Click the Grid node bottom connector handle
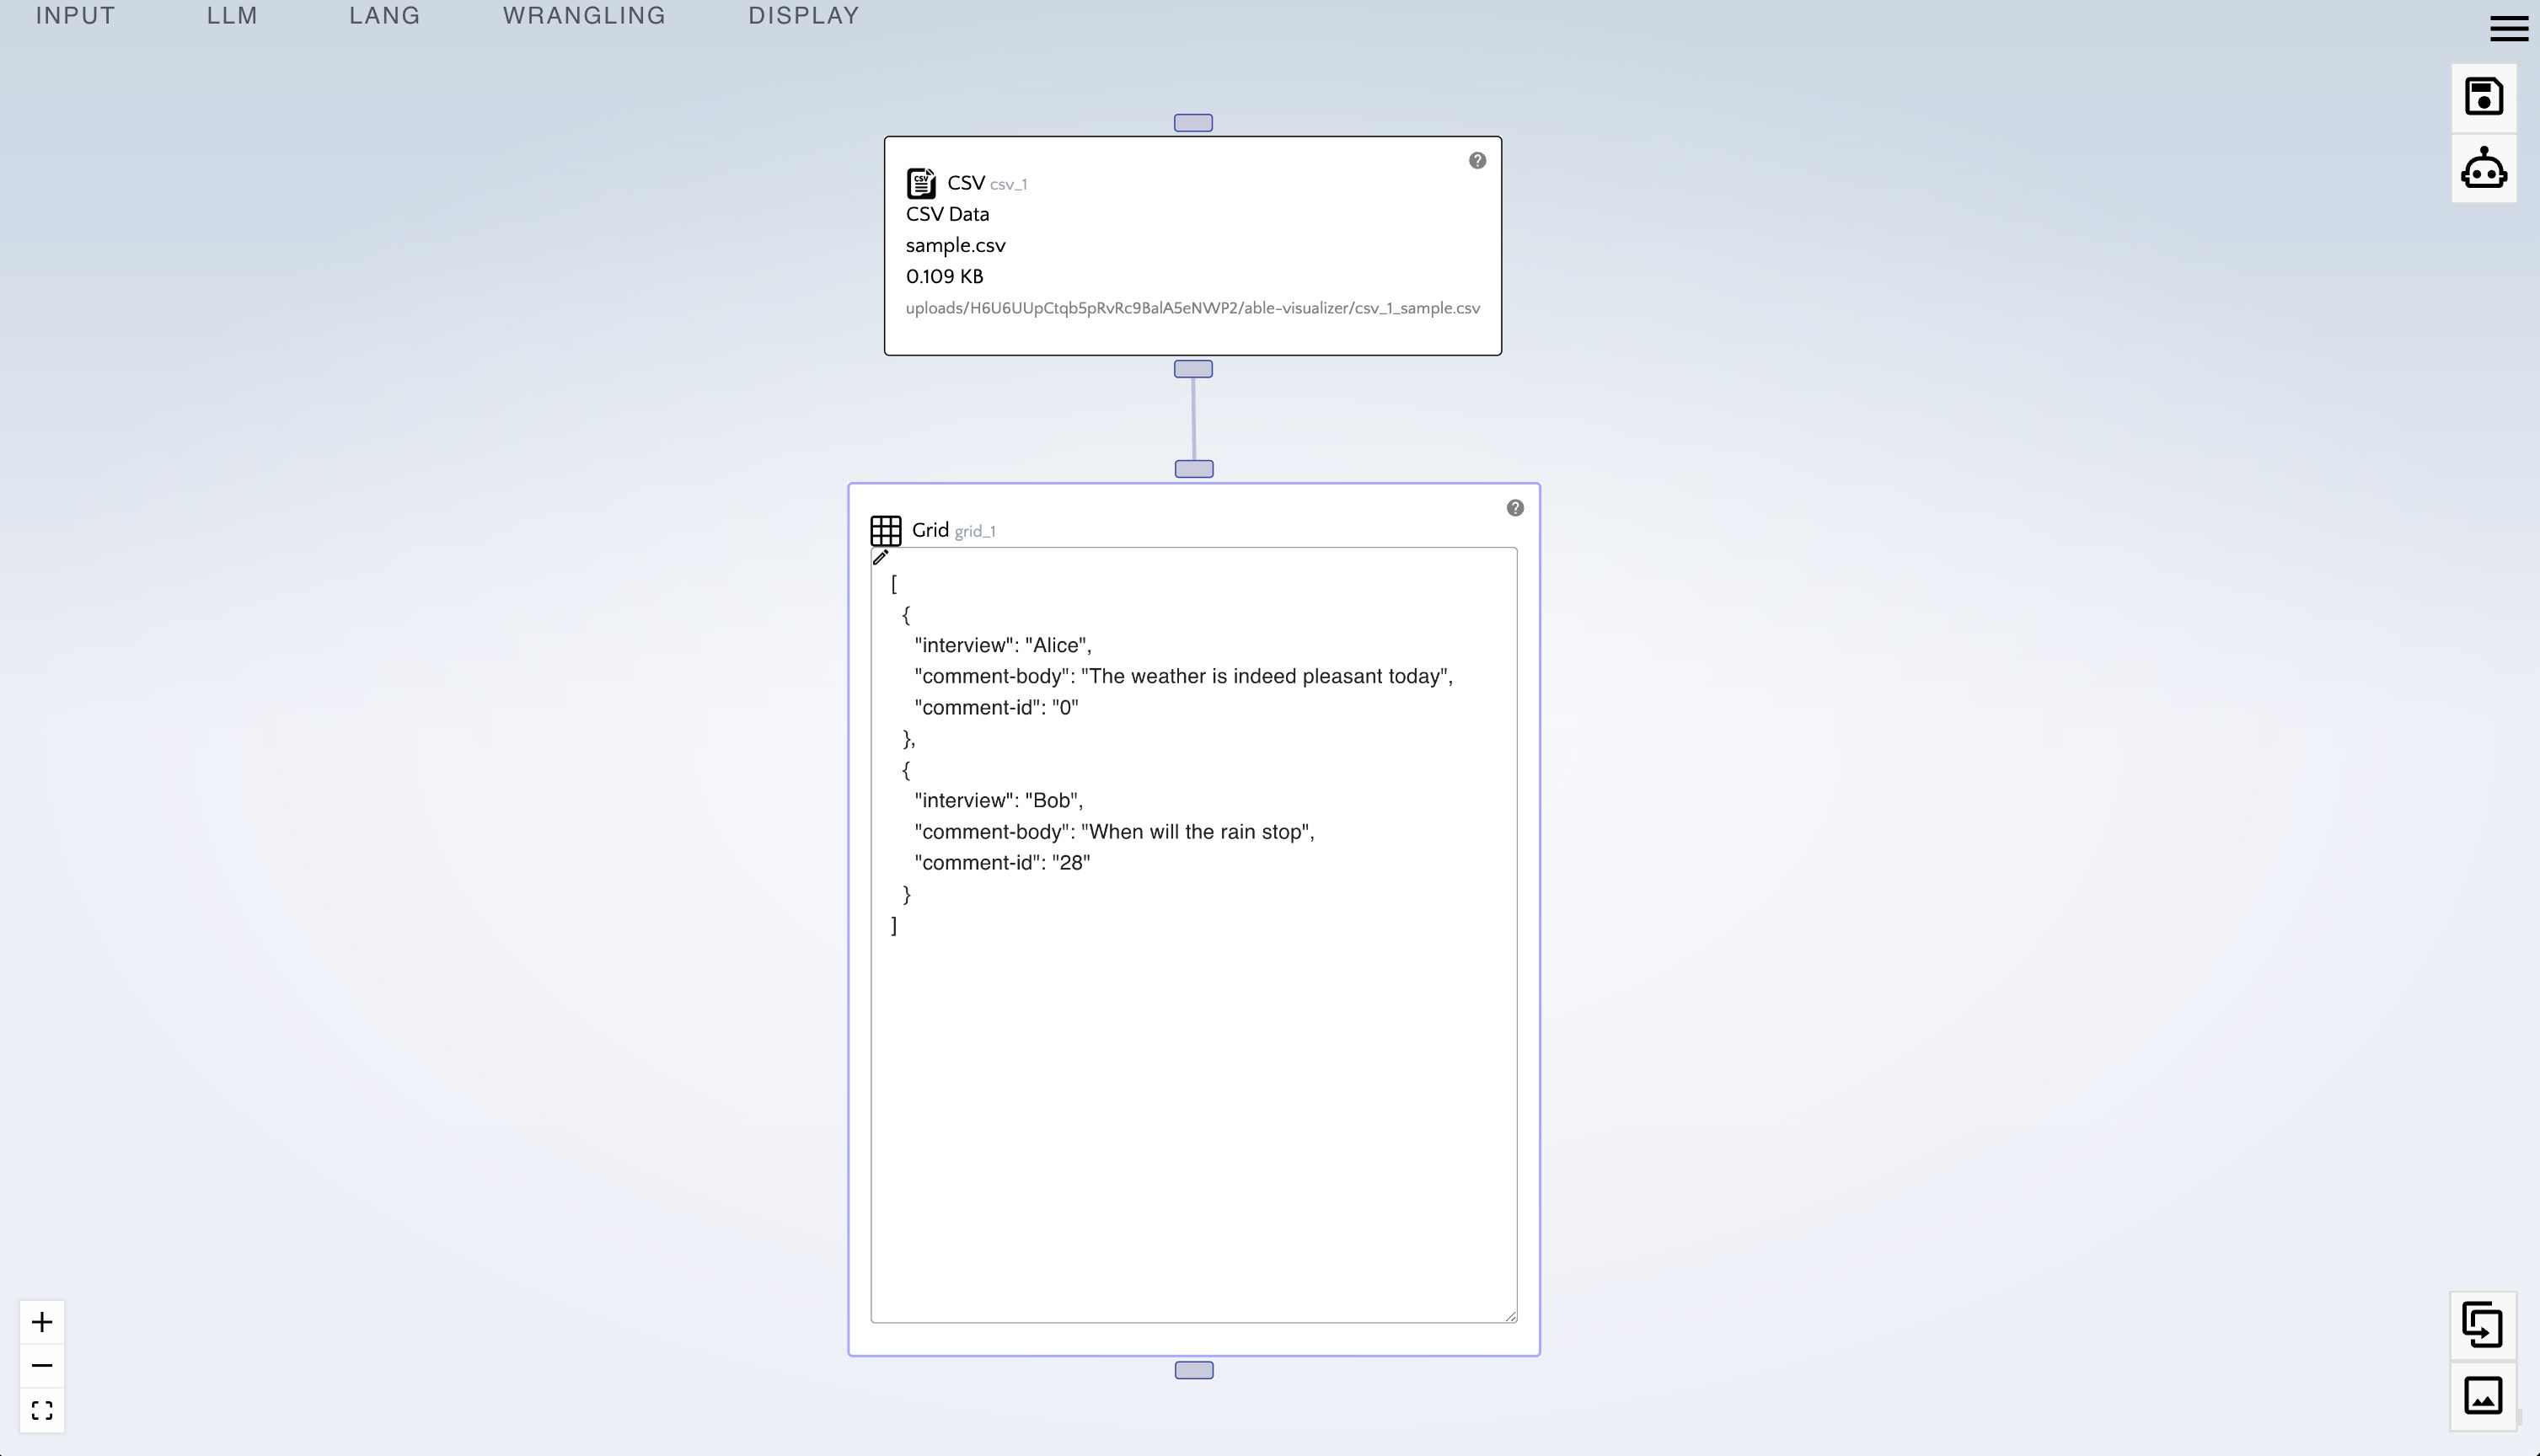2540x1456 pixels. 1194,1370
